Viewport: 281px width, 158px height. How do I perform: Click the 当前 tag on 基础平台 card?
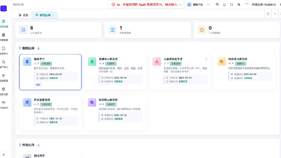[x=38, y=85]
